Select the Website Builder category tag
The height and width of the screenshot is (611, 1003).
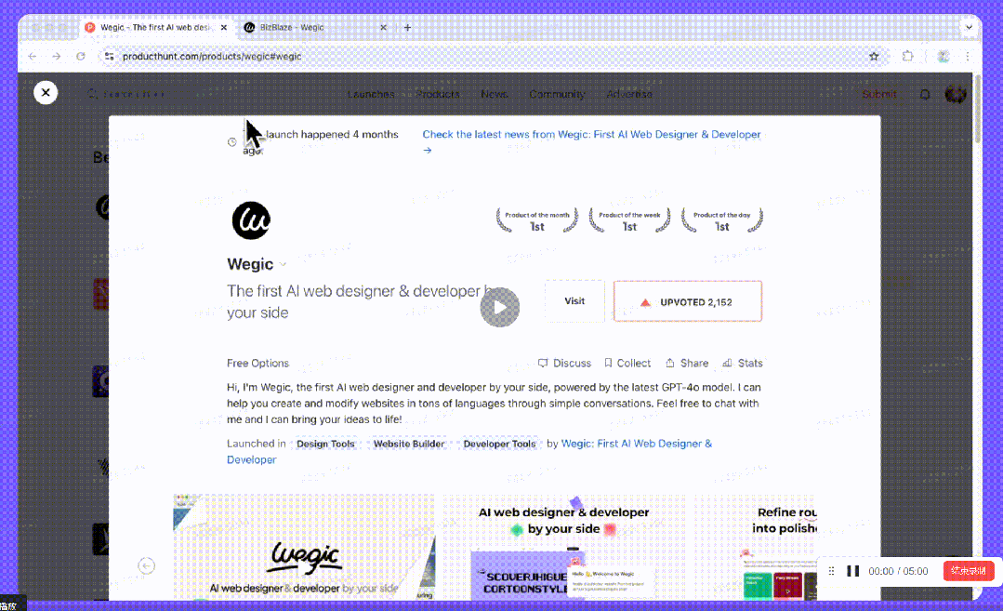point(409,444)
